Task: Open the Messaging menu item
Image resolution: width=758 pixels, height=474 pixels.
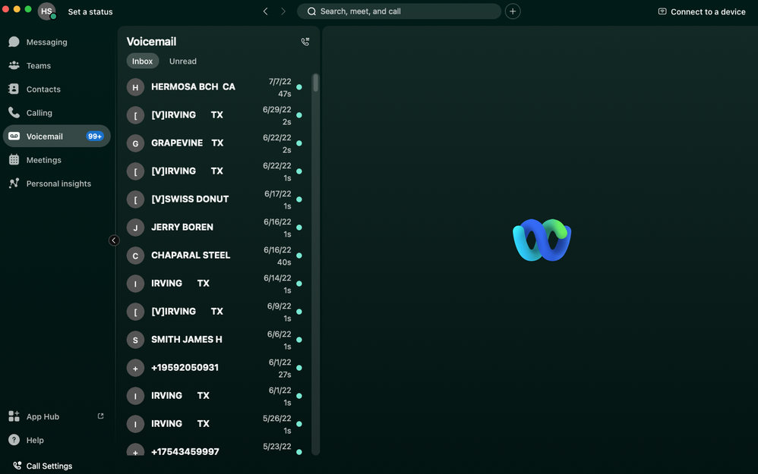Action: click(x=56, y=42)
